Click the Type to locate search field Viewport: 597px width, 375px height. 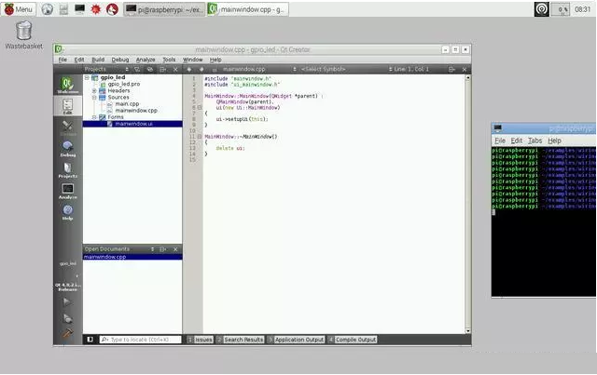[140, 340]
